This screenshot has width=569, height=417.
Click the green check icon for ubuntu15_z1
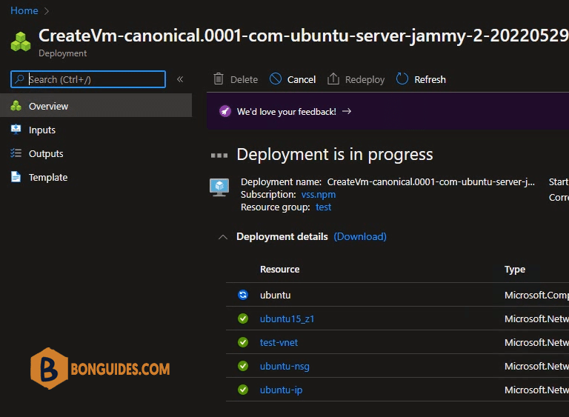coord(243,318)
